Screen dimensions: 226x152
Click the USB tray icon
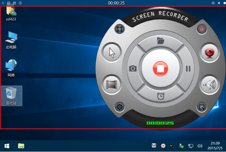(172, 146)
